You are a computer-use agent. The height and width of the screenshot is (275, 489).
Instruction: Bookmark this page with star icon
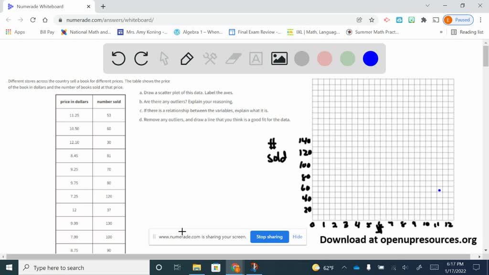pyautogui.click(x=372, y=20)
